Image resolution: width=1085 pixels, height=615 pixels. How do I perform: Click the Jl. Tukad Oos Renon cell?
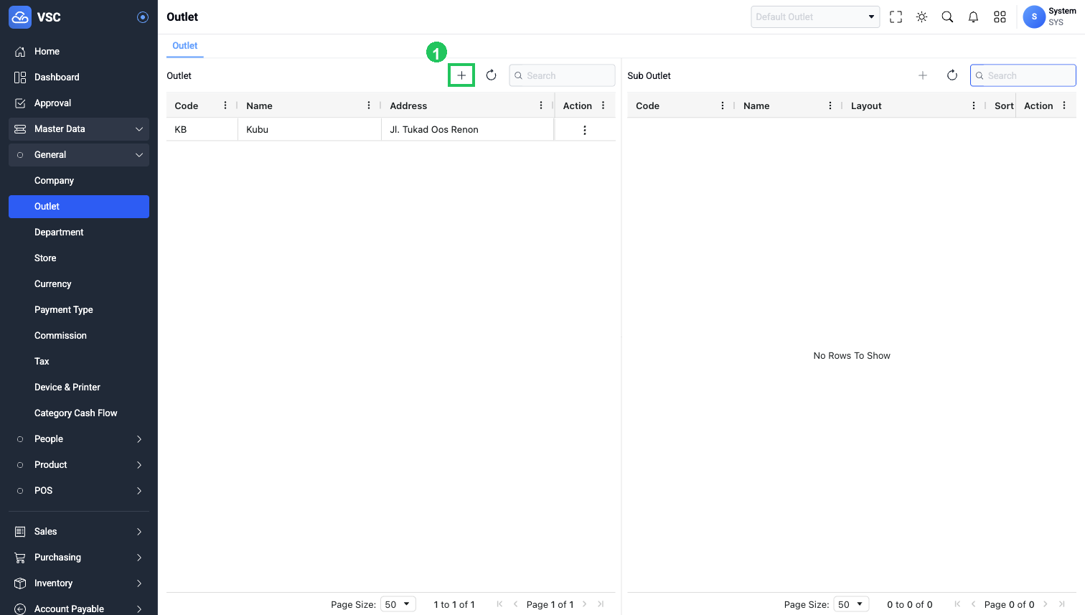tap(468, 130)
